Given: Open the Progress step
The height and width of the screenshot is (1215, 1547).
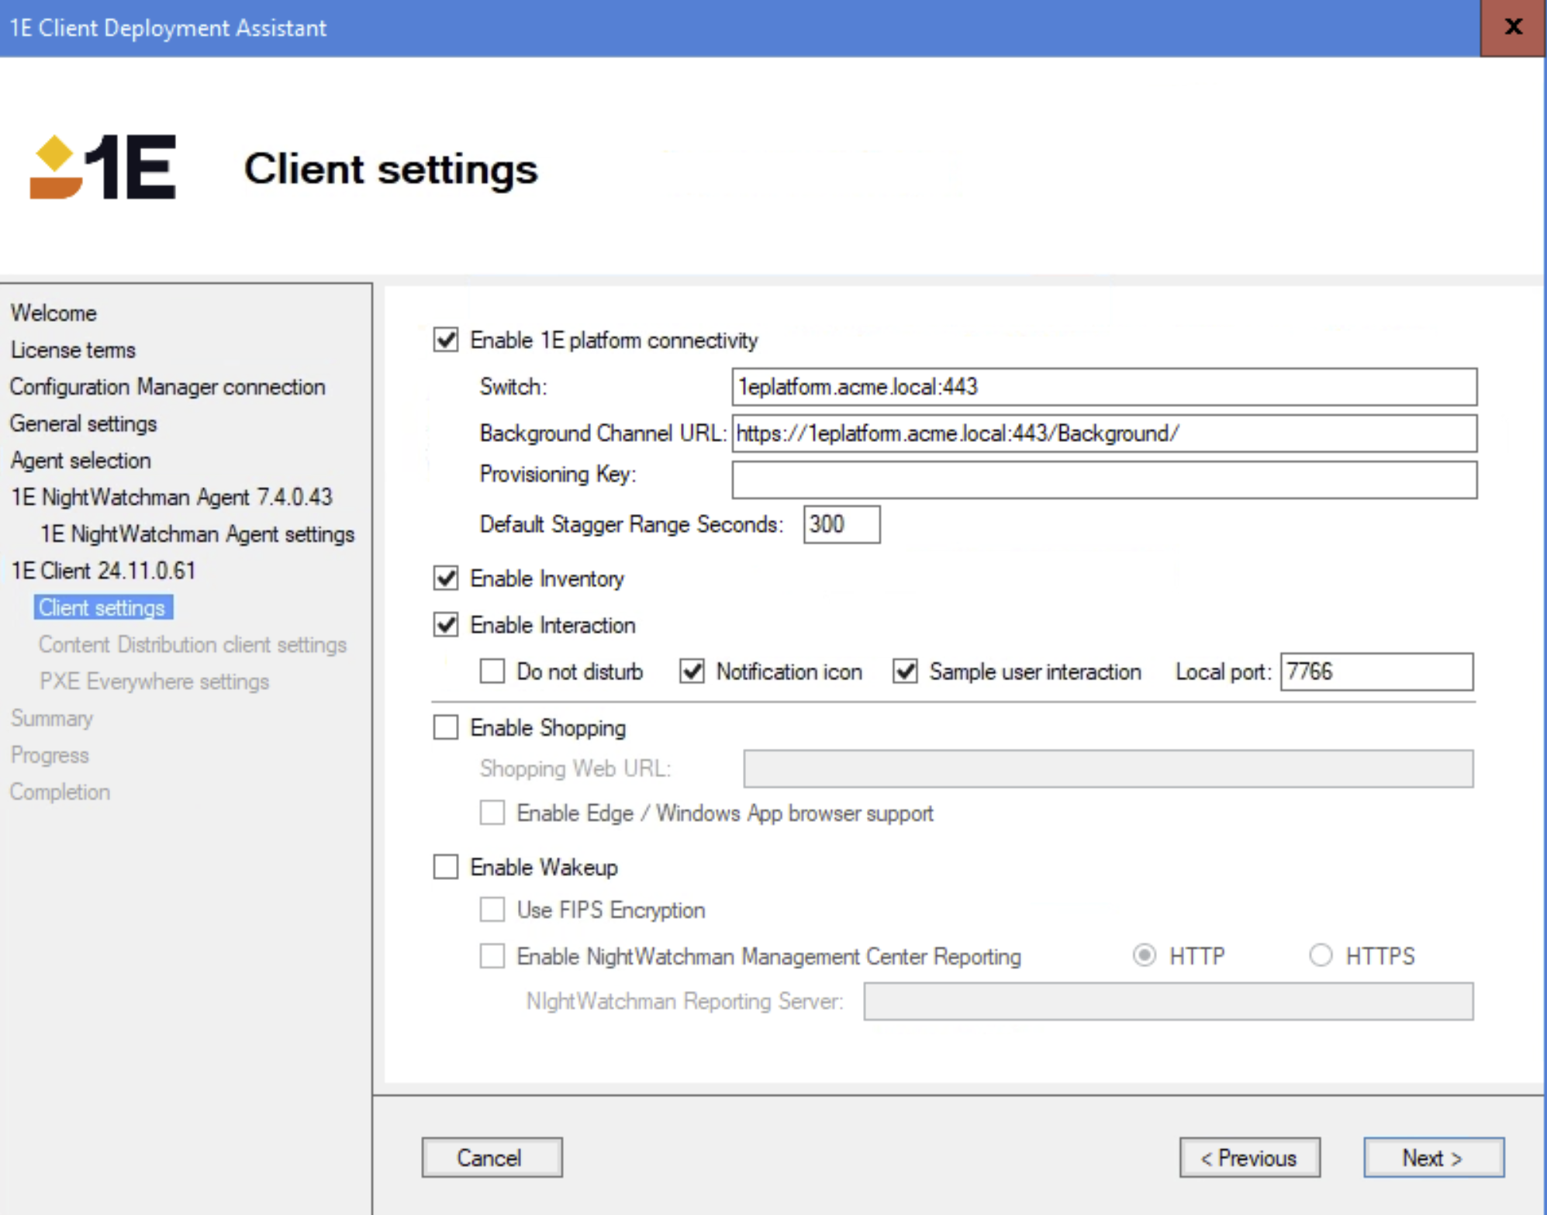Looking at the screenshot, I should (x=50, y=755).
